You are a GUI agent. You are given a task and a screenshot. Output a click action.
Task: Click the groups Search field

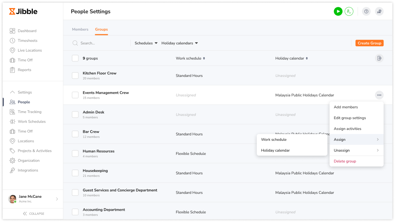click(101, 43)
